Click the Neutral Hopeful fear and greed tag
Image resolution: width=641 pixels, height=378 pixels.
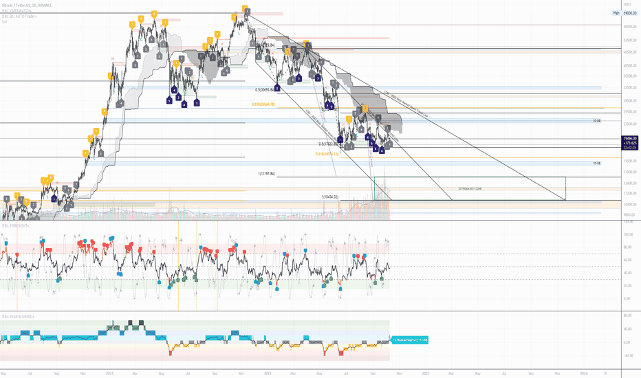(410, 340)
